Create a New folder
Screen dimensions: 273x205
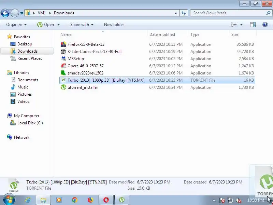coord(114,25)
